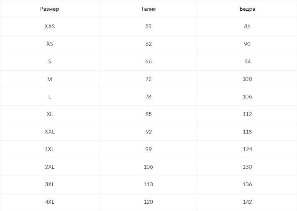This screenshot has width=297, height=211.
Task: Click the S size row label
Action: [50, 61]
